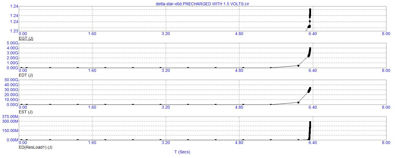Click the data point before the EST curve spike

click(298, 102)
